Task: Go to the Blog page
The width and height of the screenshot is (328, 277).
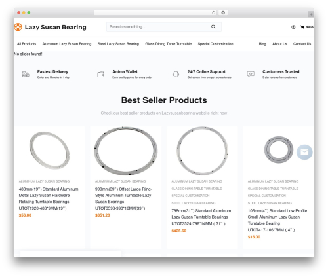Action: coord(262,44)
